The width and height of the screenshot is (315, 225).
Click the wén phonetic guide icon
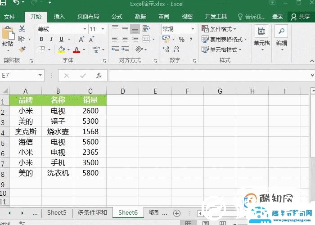coord(96,49)
